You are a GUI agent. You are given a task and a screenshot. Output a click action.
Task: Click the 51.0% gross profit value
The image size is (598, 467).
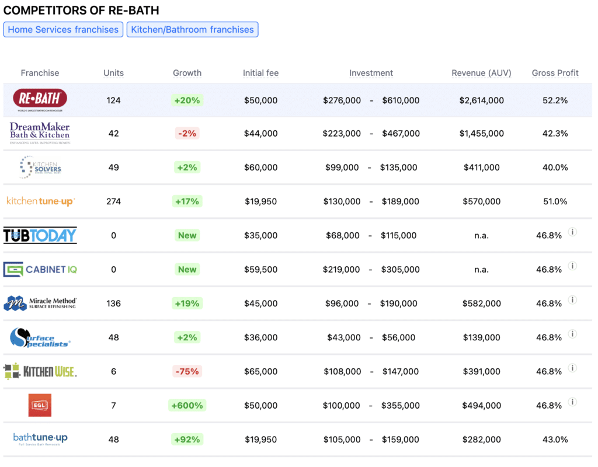[555, 201]
